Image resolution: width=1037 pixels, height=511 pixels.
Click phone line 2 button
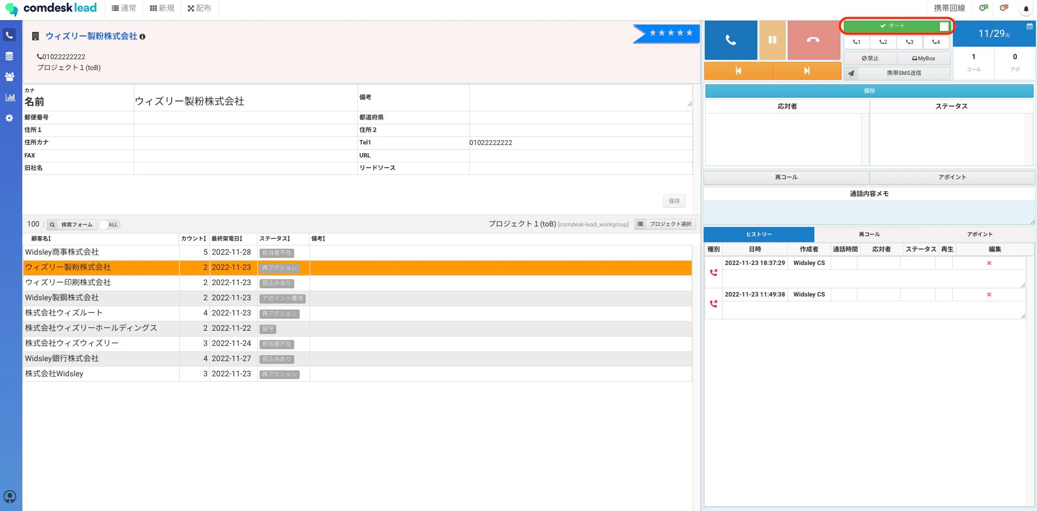coord(883,42)
